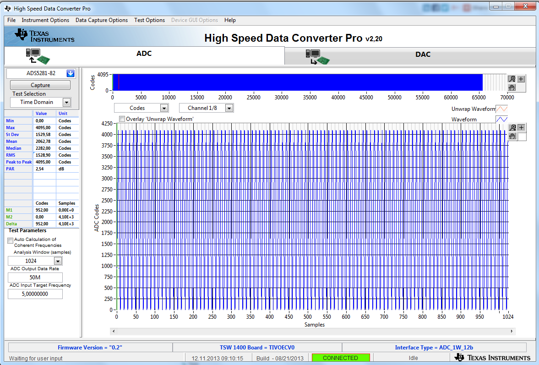Check Auto Calculation of Coherent Frequencies

point(11,240)
